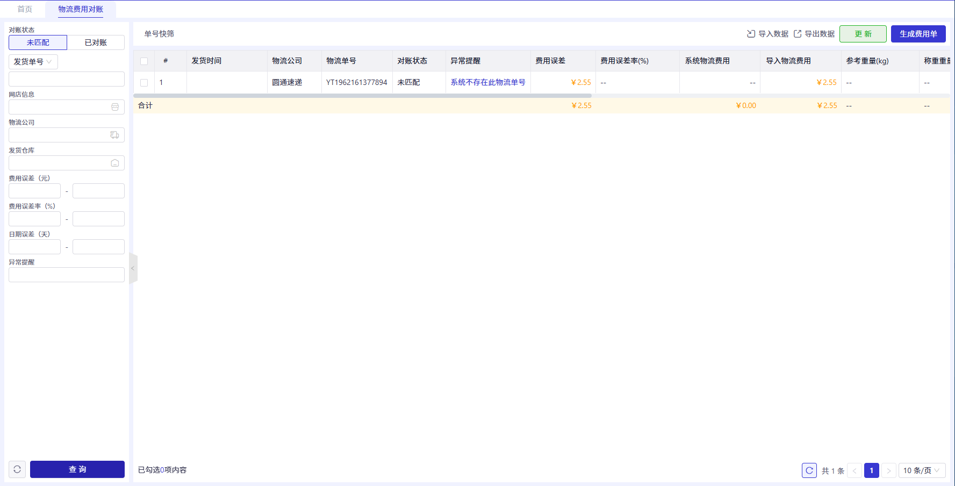955x486 pixels.
Task: Switch to the 物流费用对账 tab
Action: (81, 9)
